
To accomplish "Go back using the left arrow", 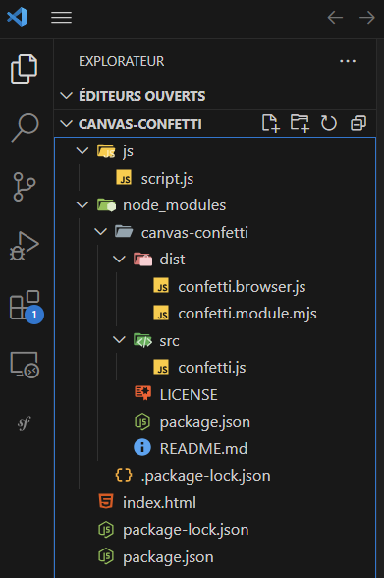I will coord(335,18).
